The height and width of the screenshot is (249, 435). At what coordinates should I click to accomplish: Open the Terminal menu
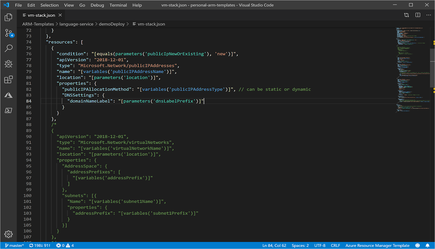(118, 5)
